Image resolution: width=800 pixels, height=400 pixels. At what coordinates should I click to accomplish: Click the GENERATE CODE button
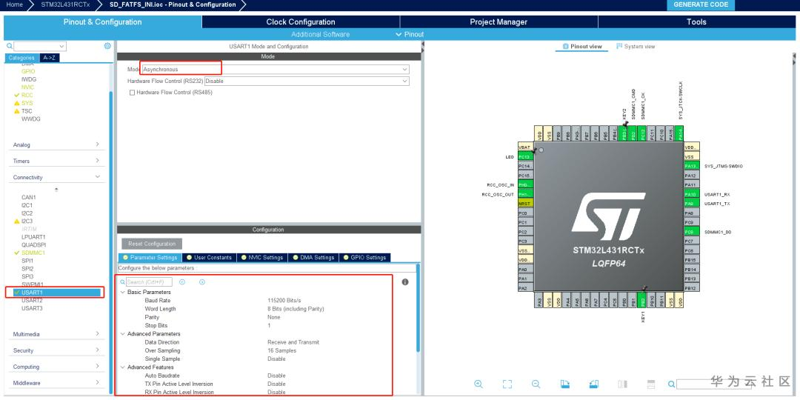tap(701, 4)
